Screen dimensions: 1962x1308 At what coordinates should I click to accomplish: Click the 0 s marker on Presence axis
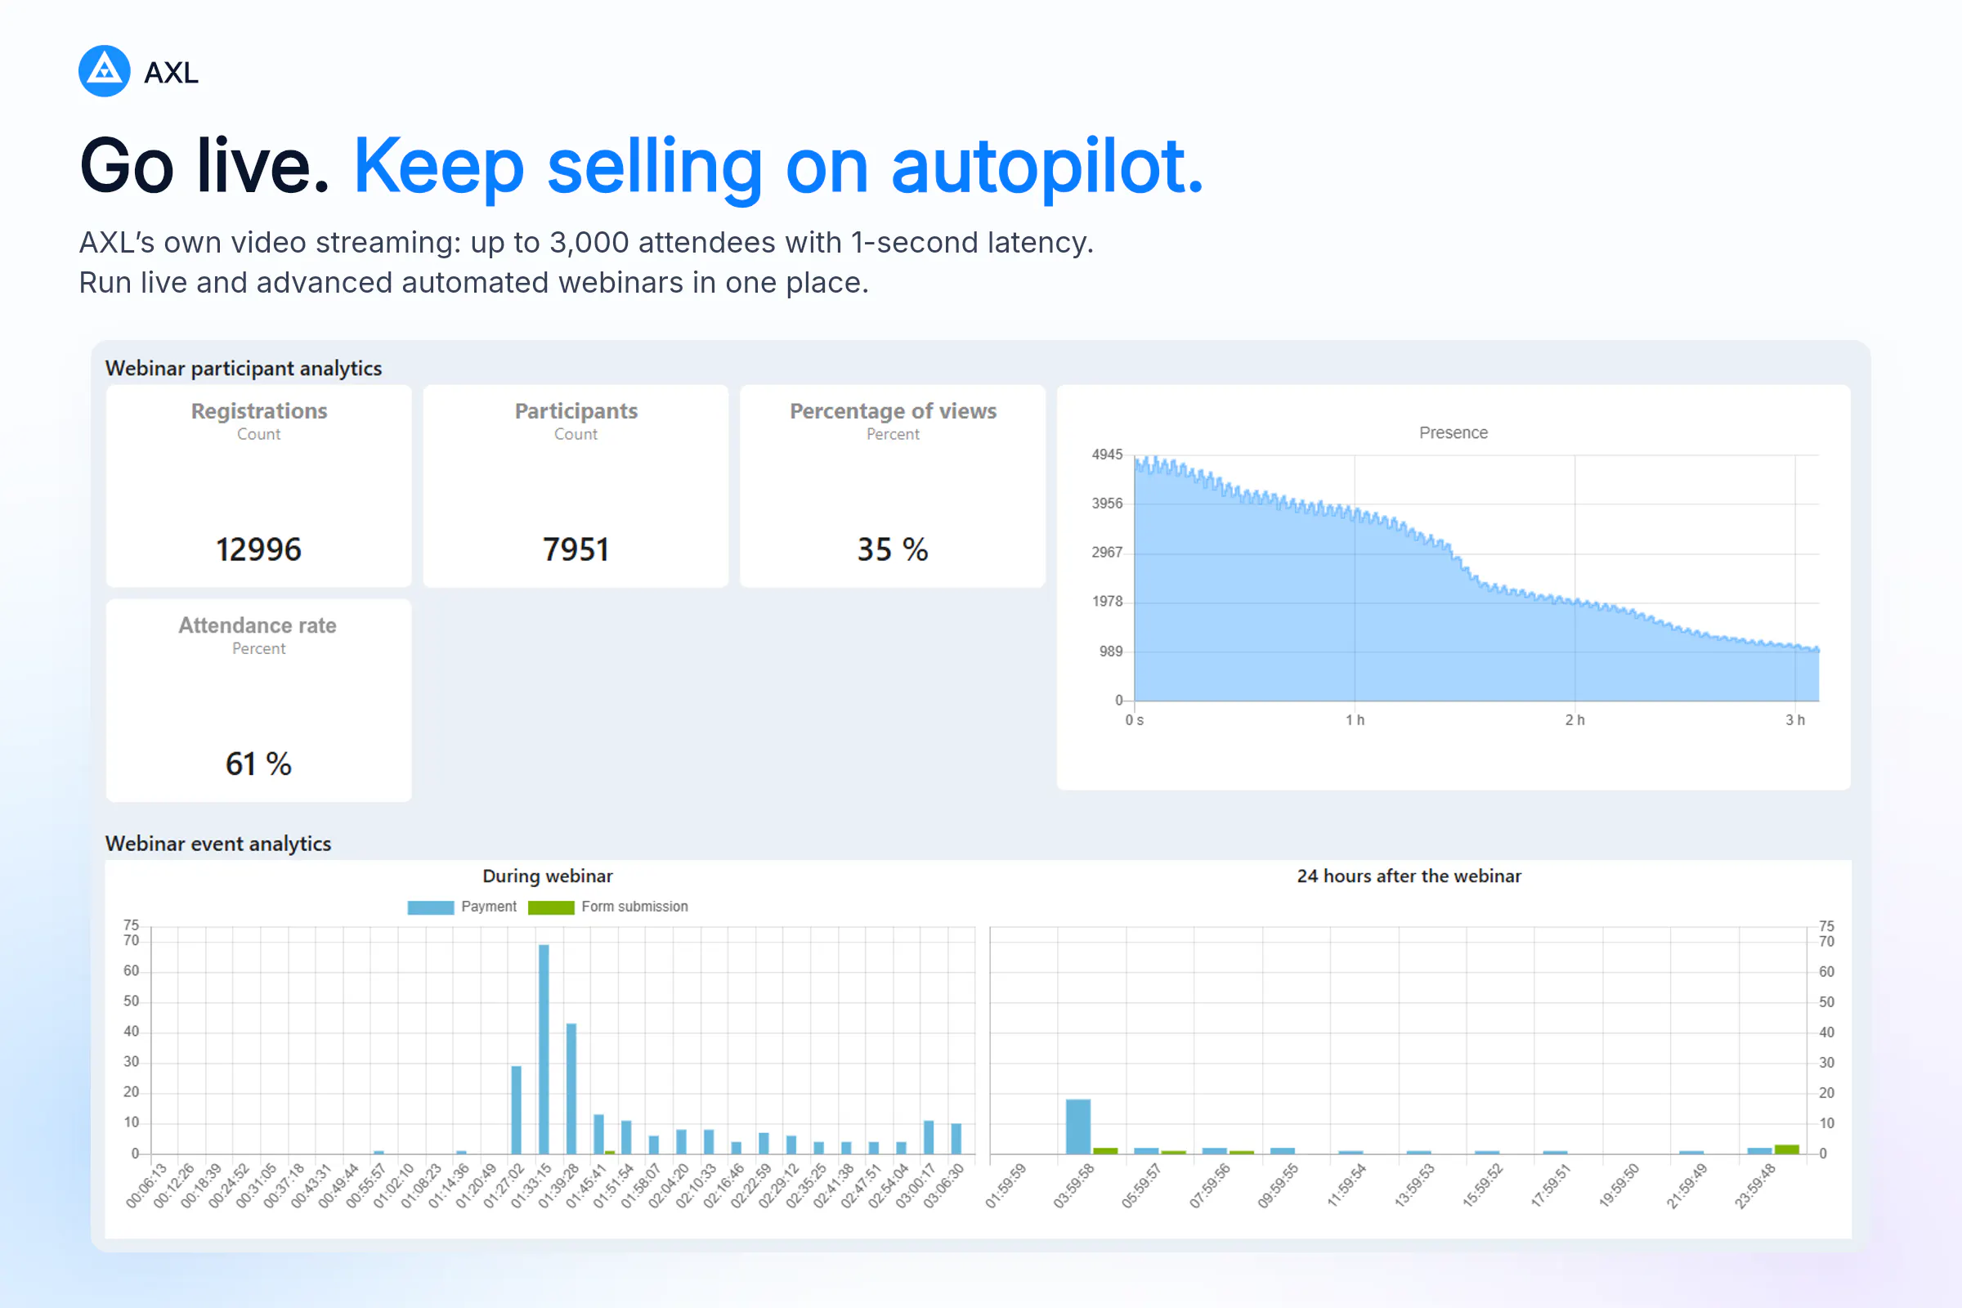1135,720
